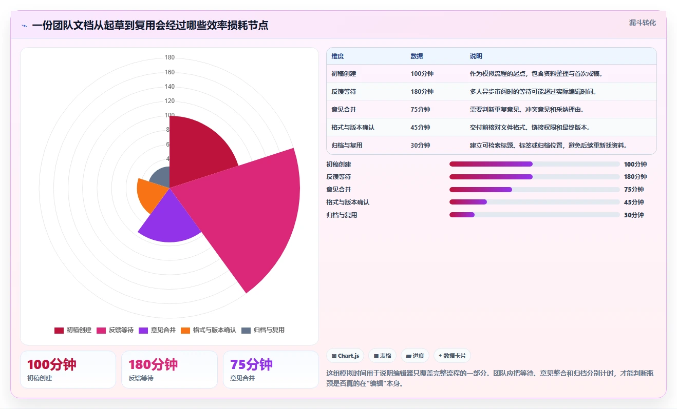This screenshot has width=677, height=409.
Task: Select 格式与版本确认 cell in table
Action: [353, 128]
